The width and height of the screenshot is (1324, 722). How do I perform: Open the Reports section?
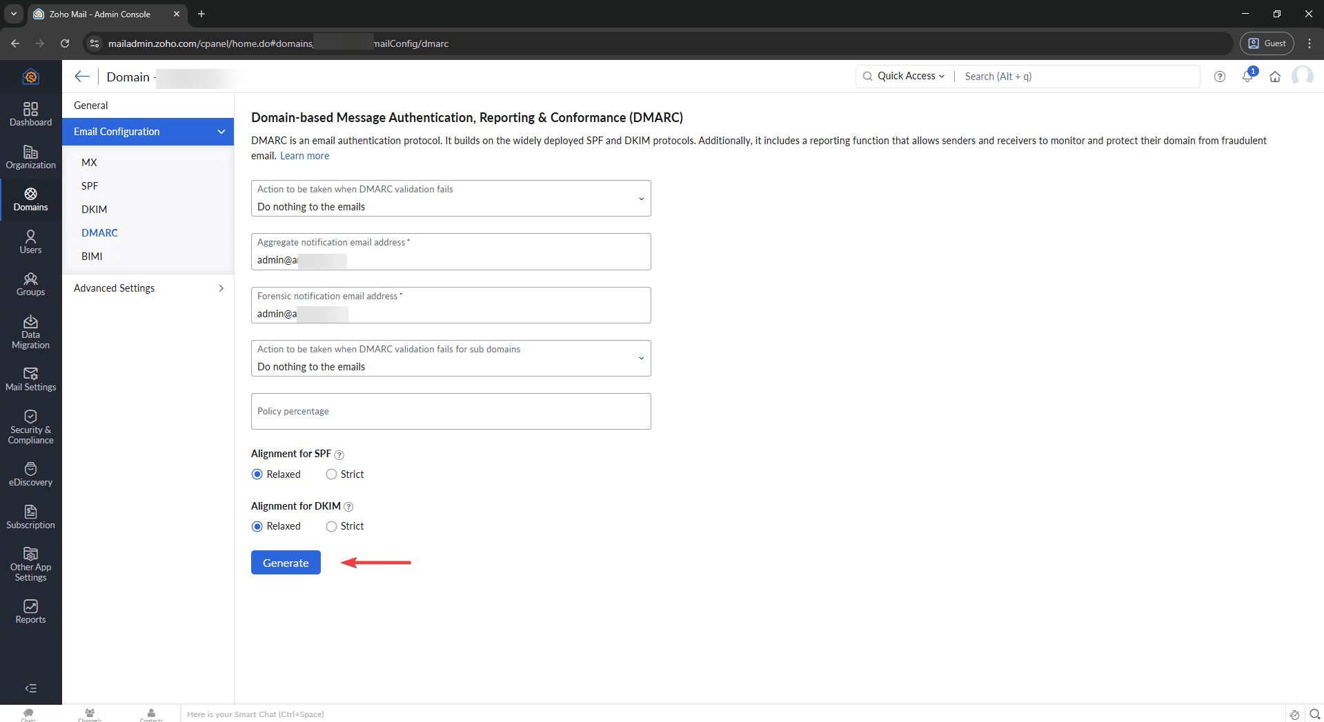30,611
